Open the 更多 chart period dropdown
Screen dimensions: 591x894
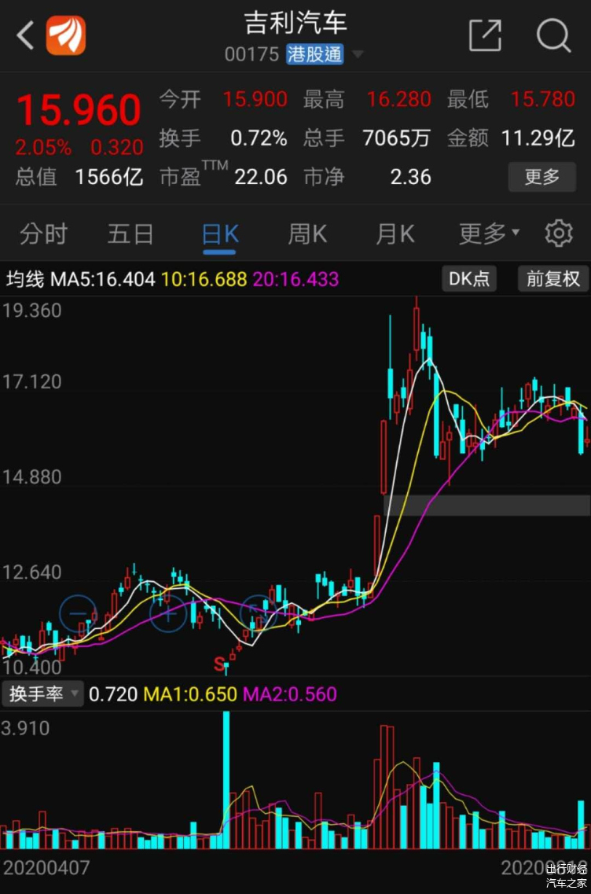click(489, 234)
